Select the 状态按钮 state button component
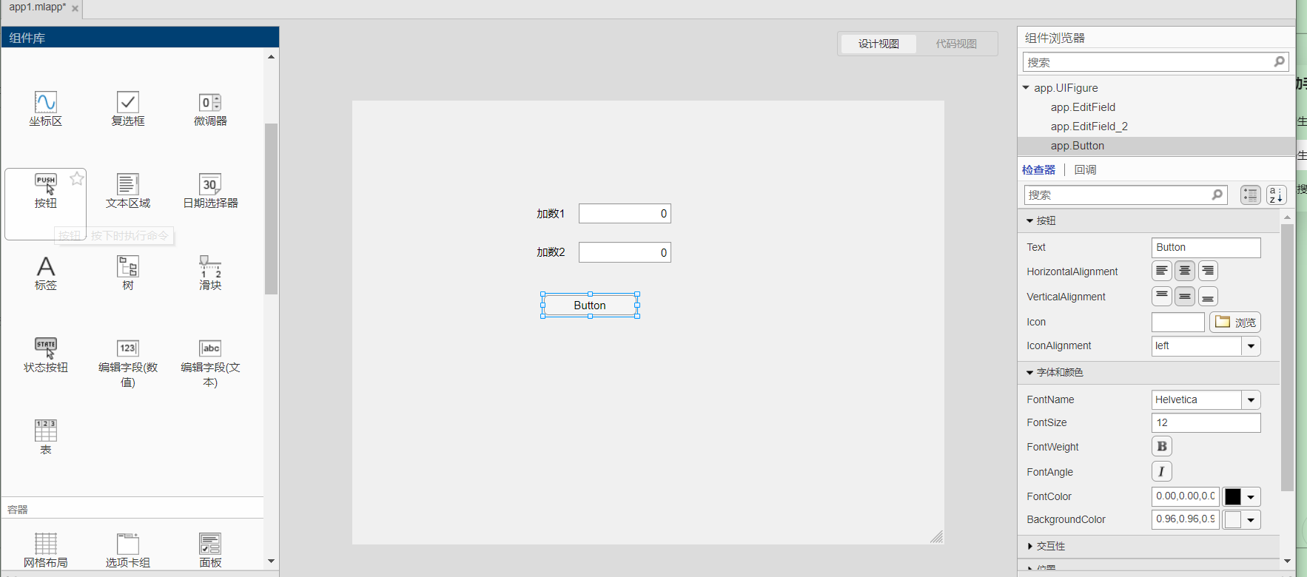The image size is (1307, 577). pyautogui.click(x=45, y=355)
